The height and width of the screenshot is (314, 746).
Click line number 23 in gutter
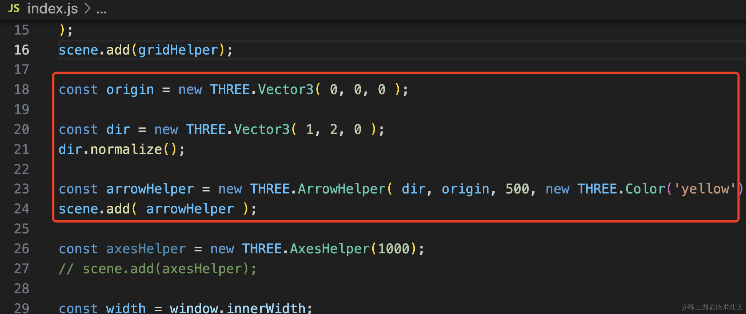coord(21,189)
